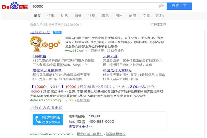This screenshot has height=138, width=207.
Task: Switch to the 地图 tab
Action: pos(132,16)
